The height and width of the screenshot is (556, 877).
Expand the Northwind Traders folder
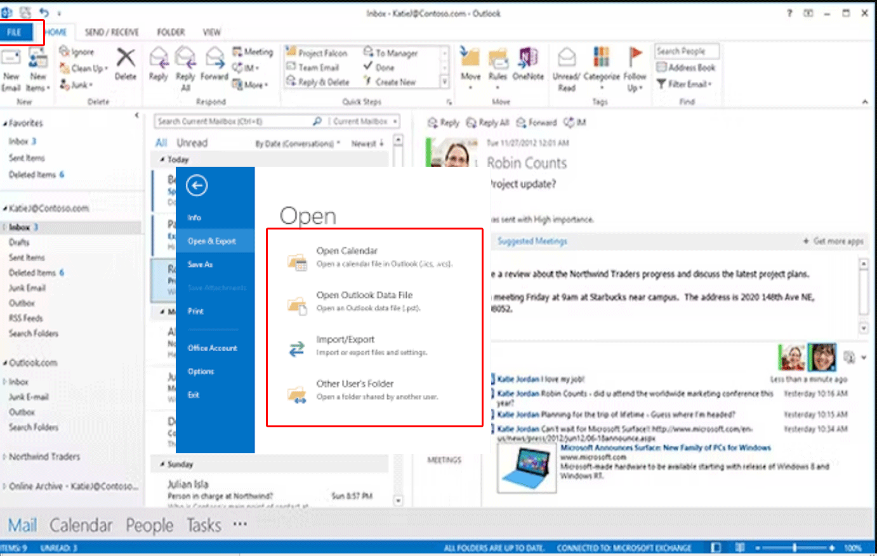click(5, 456)
